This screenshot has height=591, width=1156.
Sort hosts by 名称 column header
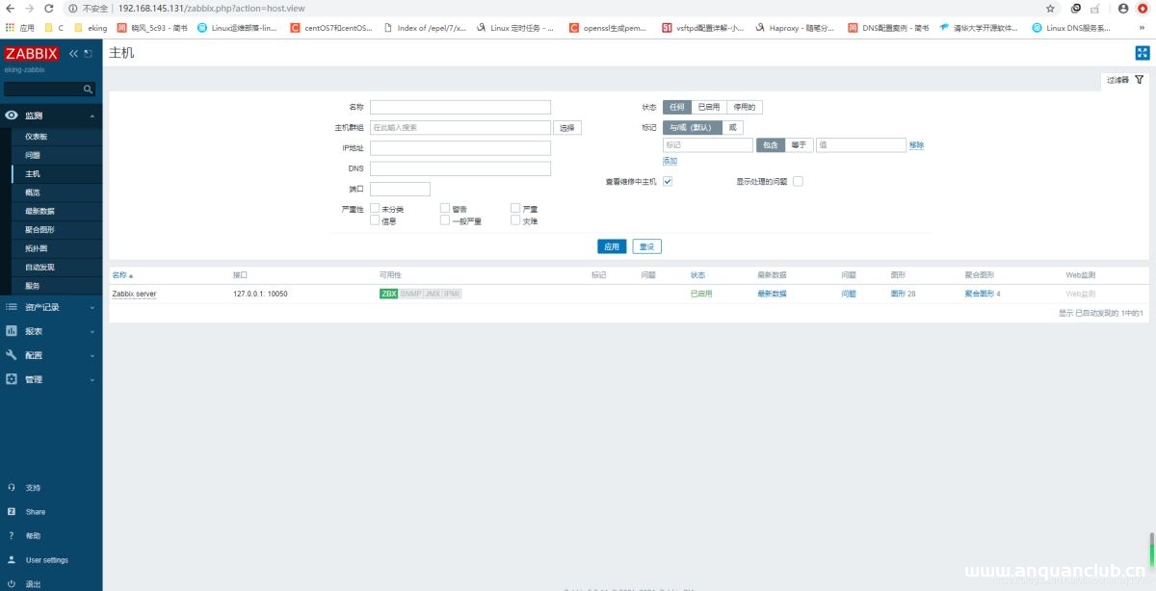pyautogui.click(x=122, y=275)
